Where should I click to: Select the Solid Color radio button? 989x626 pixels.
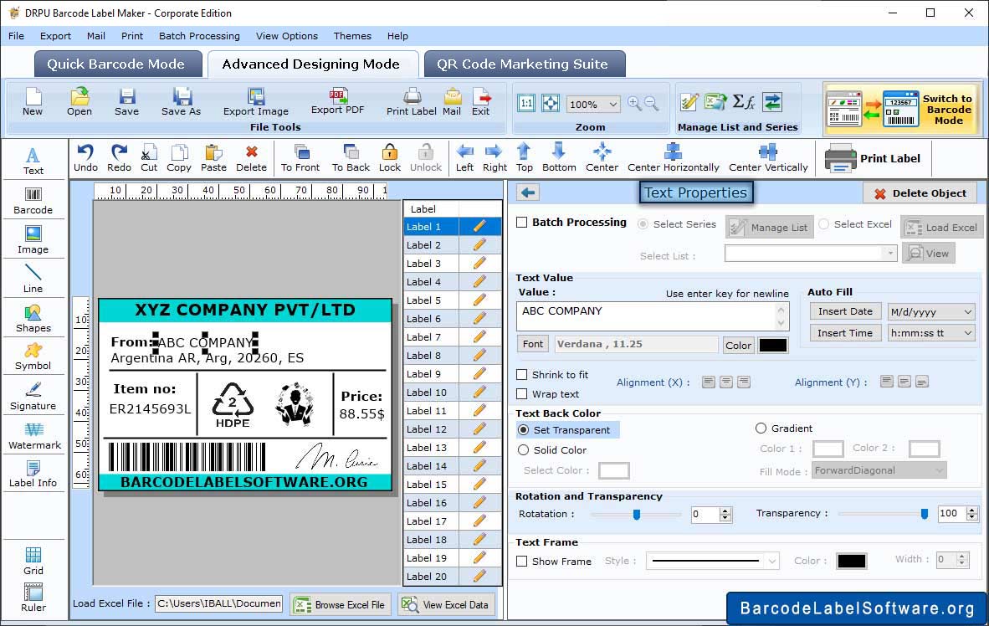coord(524,450)
